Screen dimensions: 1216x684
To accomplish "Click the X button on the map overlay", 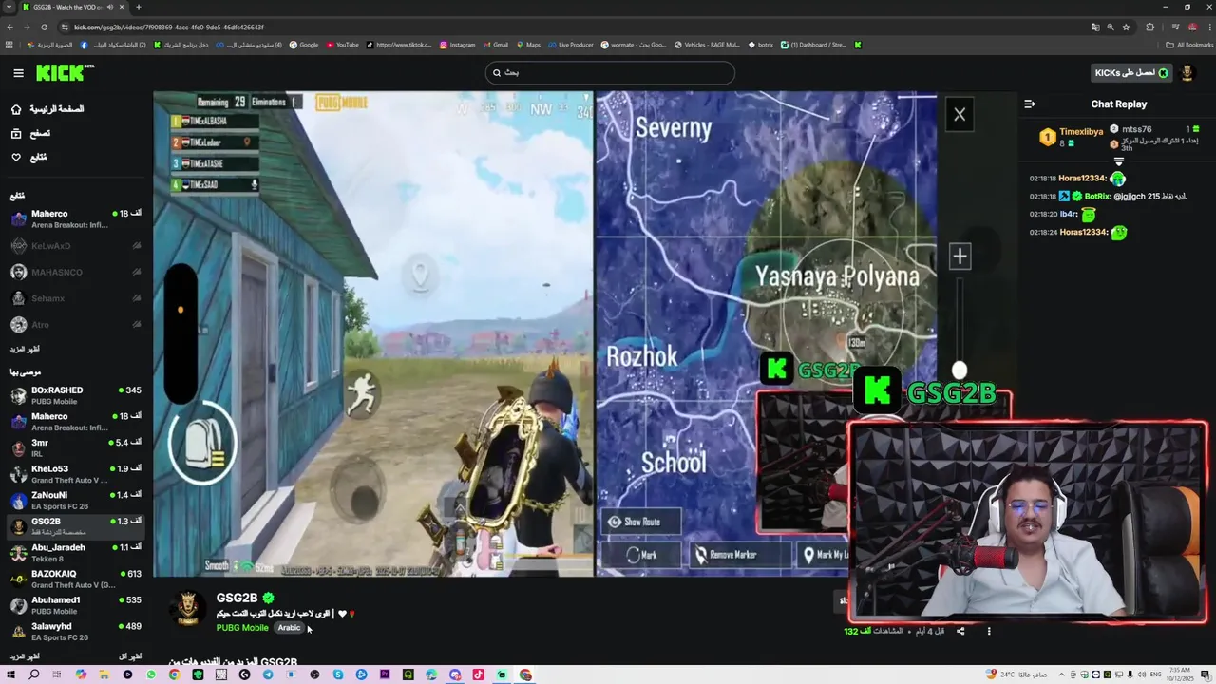I will pos(959,115).
